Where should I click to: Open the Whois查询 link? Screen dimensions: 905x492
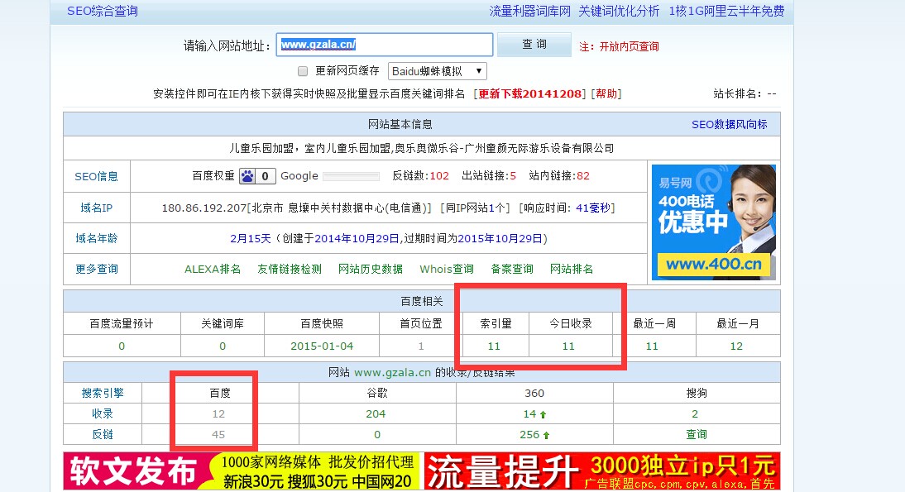pos(447,270)
